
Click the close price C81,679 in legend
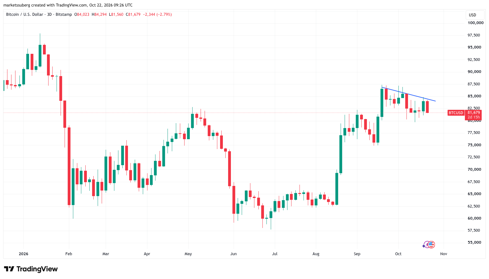[133, 15]
